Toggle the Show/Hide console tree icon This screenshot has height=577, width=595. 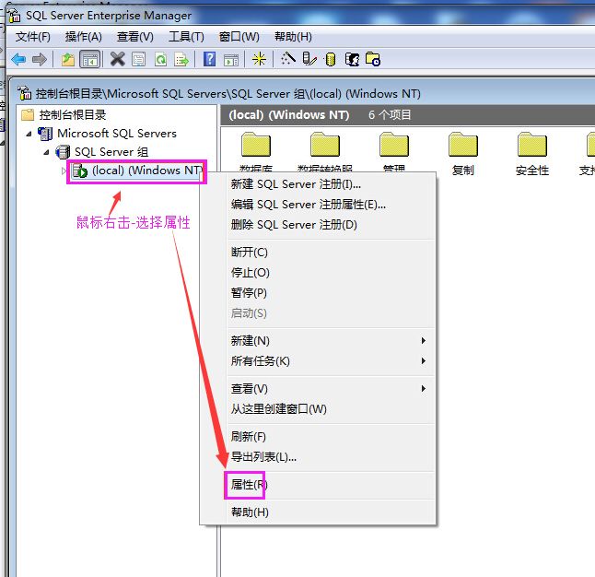[x=90, y=59]
